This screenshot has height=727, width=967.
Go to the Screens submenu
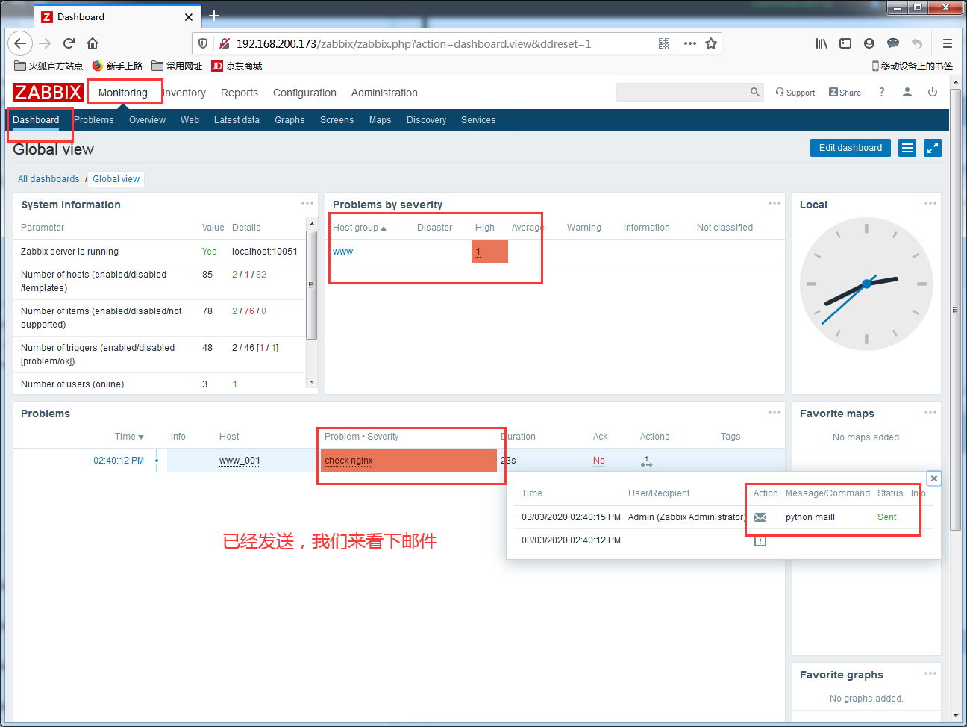[x=337, y=120]
